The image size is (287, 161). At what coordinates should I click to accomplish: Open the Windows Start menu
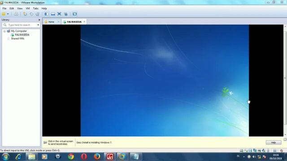5,157
